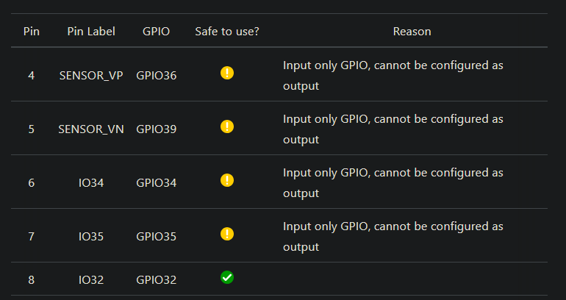Click the yellow warning icon for GPIO39
Screen dimensions: 566x300
pyautogui.click(x=227, y=126)
